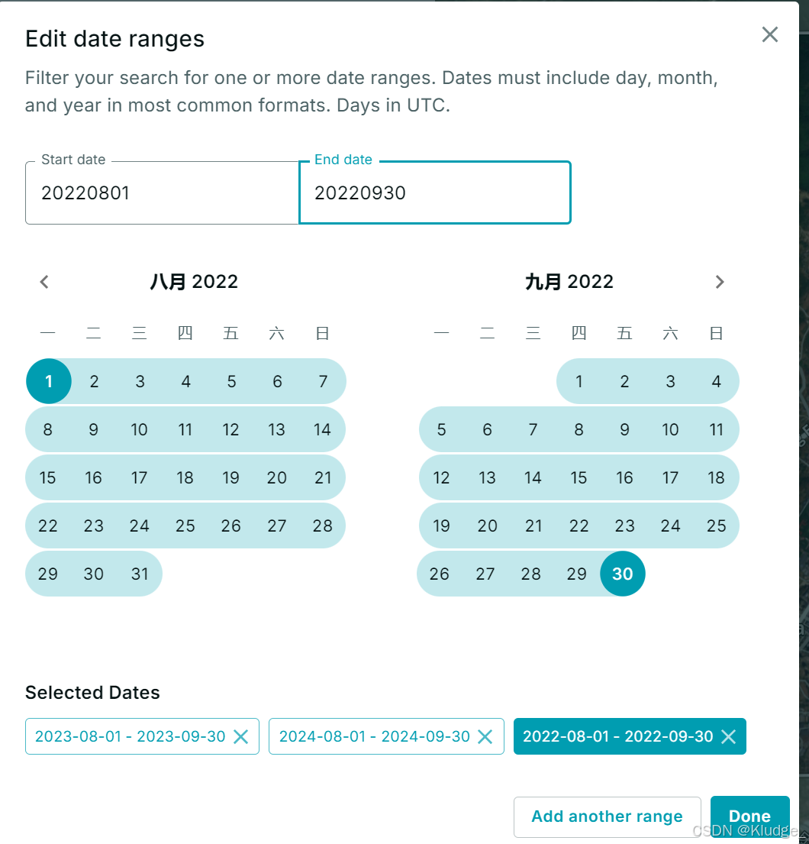Screen dimensions: 809x844
Task: Pick August 21 in the calendar
Action: coord(323,477)
